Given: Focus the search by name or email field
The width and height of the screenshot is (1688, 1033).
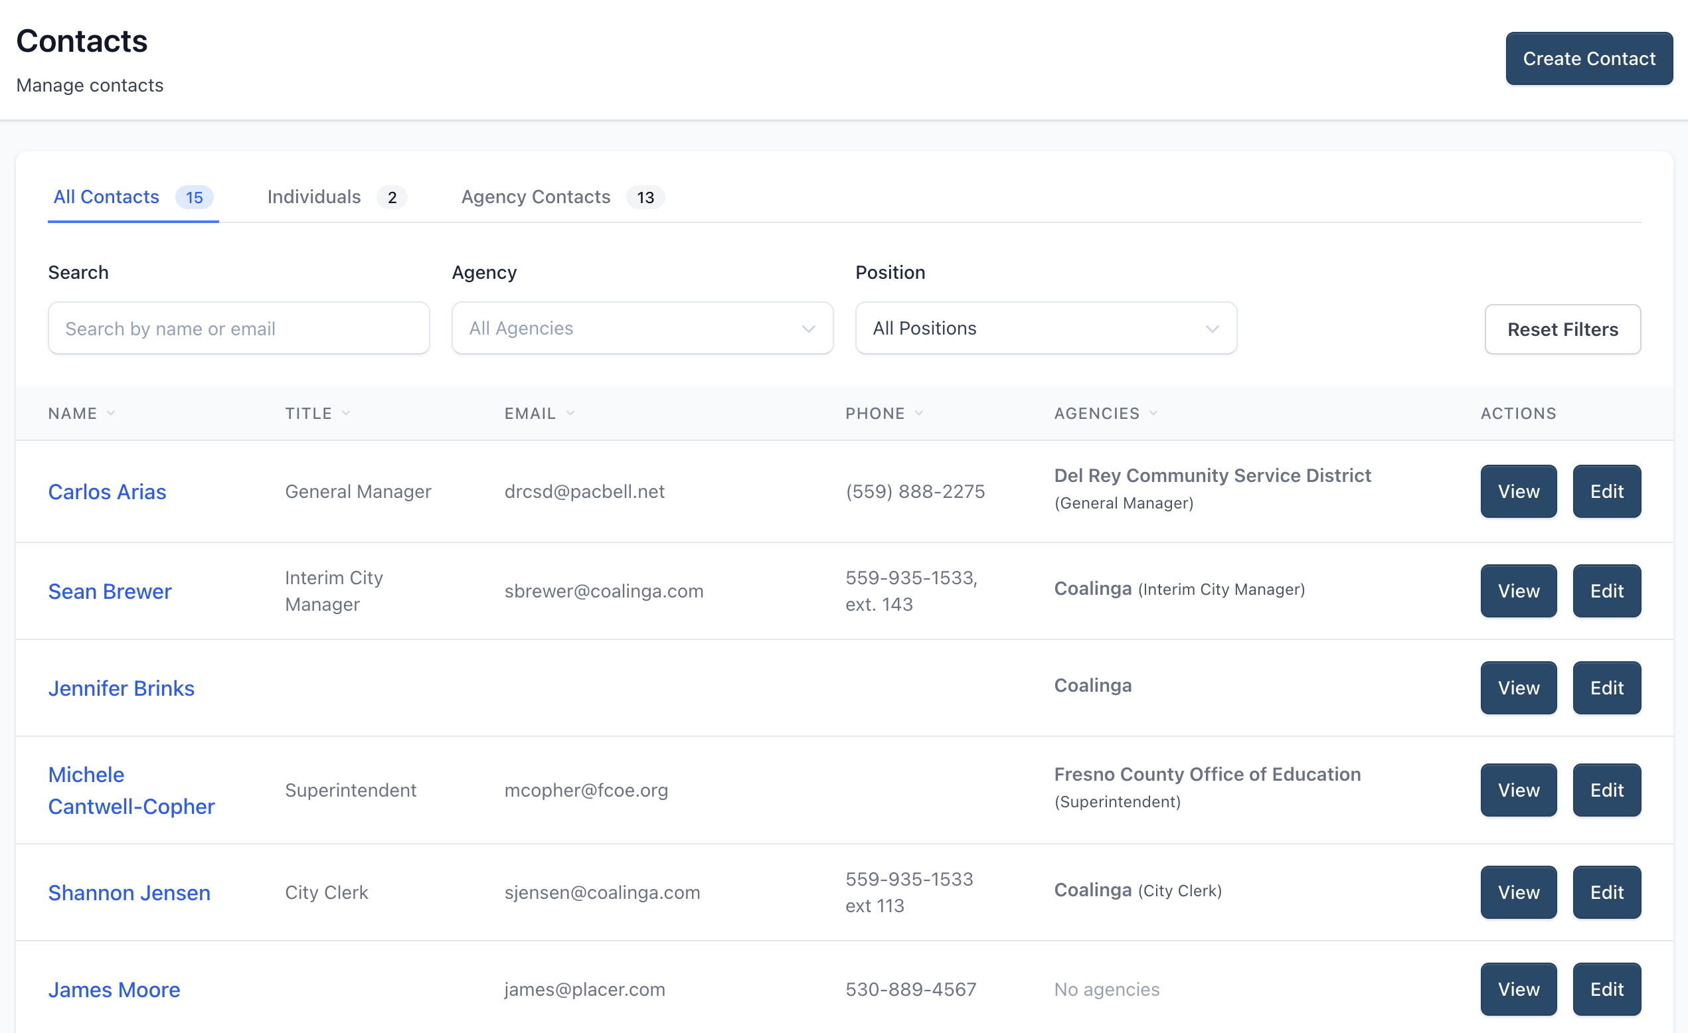Looking at the screenshot, I should point(238,329).
